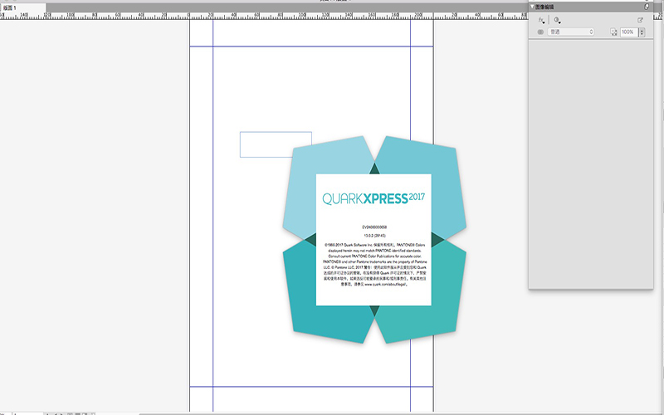Click the QUARKXPRESS 2017 logo text
The height and width of the screenshot is (415, 664).
[373, 198]
